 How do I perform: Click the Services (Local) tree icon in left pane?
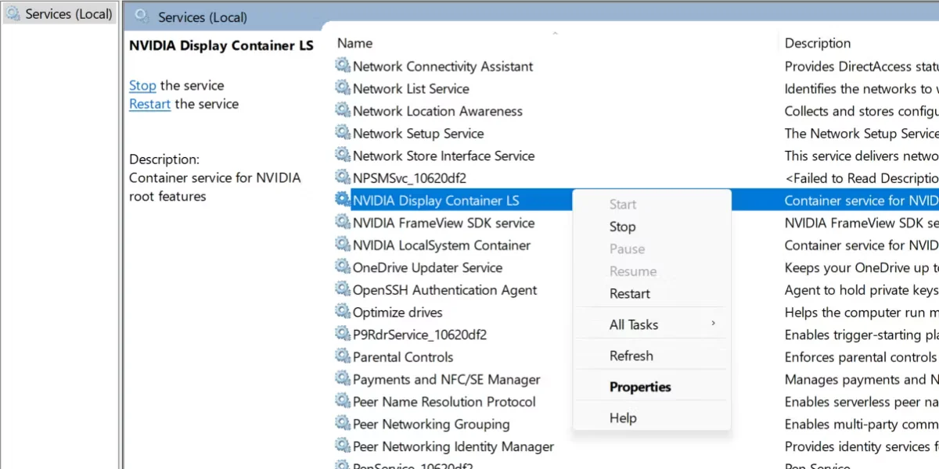click(13, 14)
